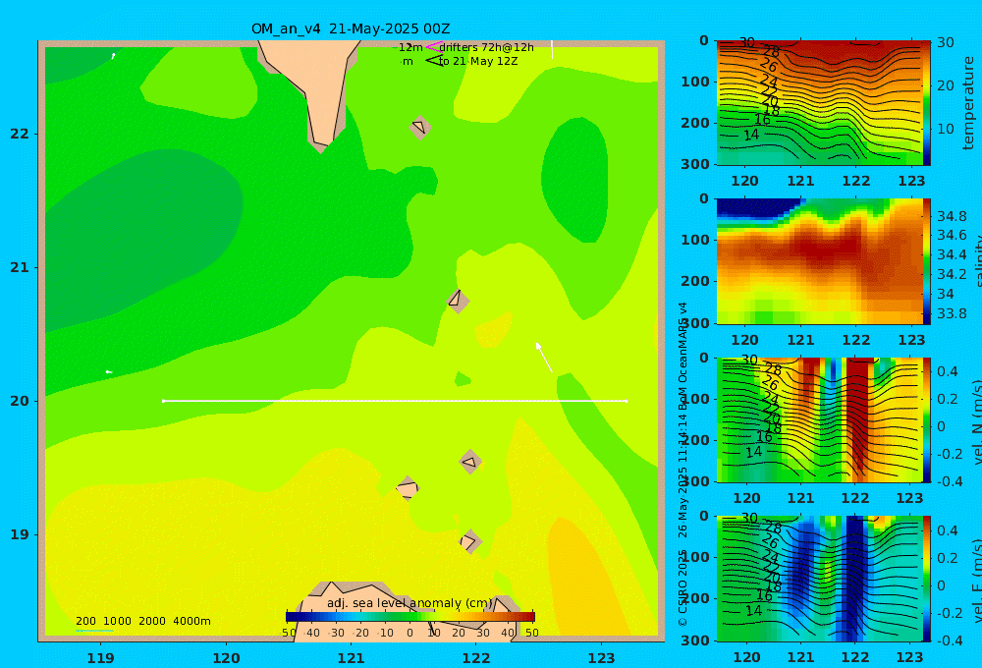This screenshot has width=982, height=668.
Task: Select the 'vel. E (m/s)' axis label
Action: [976, 581]
